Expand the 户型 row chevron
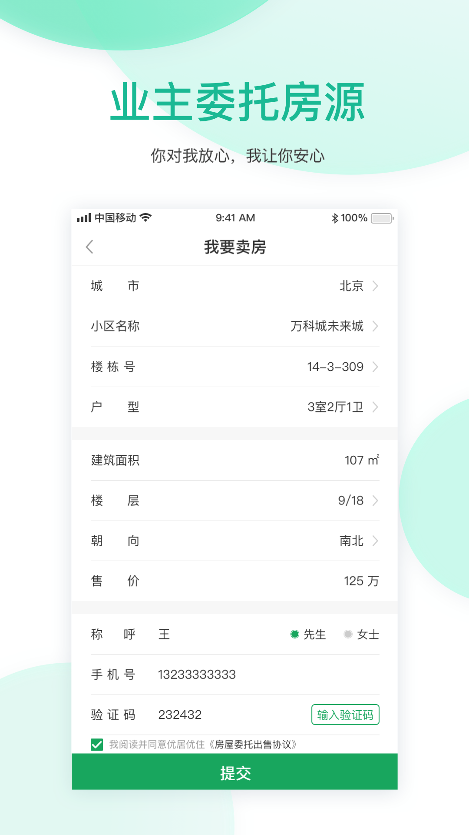Screen dimensions: 469x835 [376, 407]
